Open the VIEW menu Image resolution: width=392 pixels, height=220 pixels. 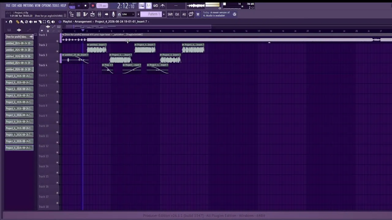(x=37, y=5)
